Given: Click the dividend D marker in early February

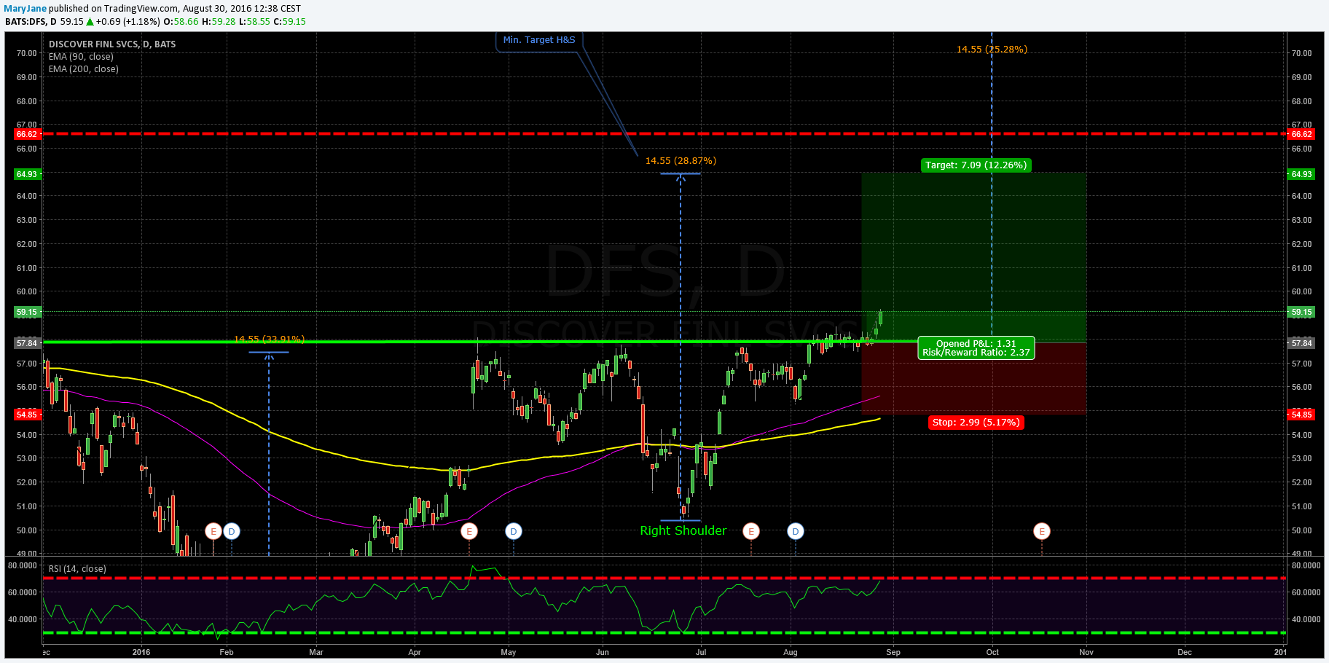Looking at the screenshot, I should [232, 531].
